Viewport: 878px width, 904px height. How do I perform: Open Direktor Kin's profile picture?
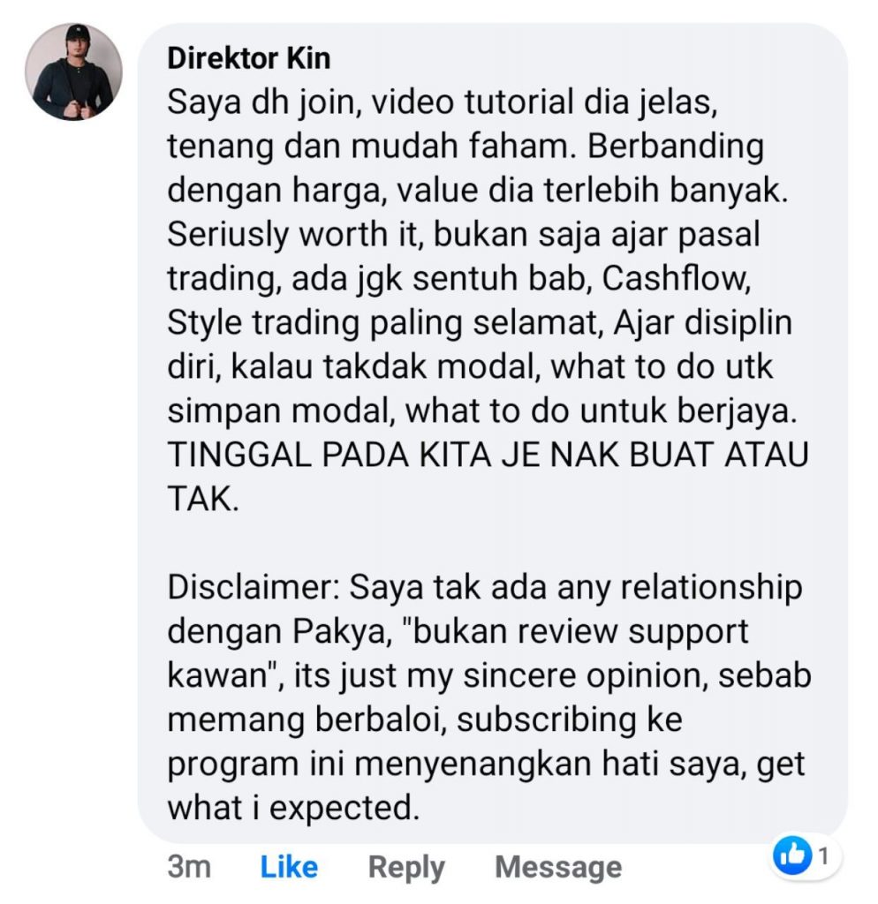pyautogui.click(x=73, y=72)
